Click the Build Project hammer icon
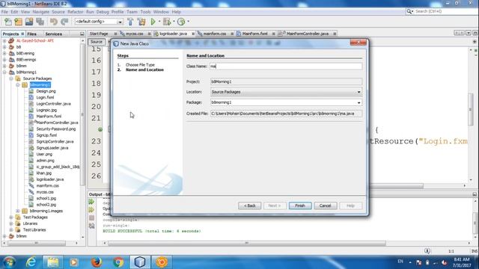The image size is (479, 269). (130, 22)
